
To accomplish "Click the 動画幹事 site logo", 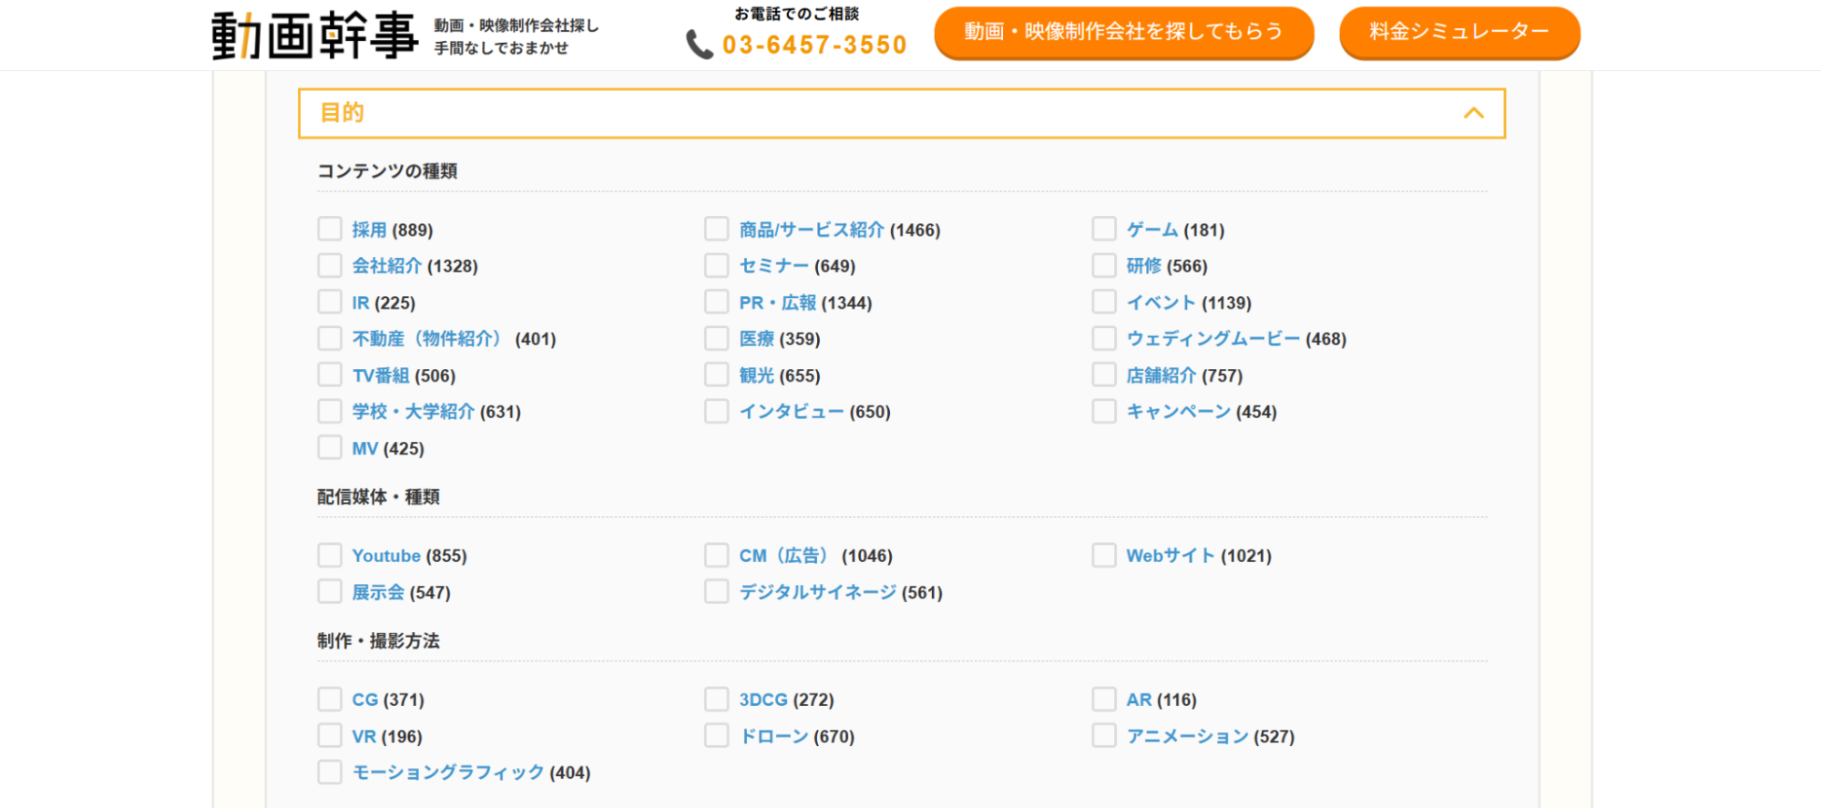I will point(314,36).
